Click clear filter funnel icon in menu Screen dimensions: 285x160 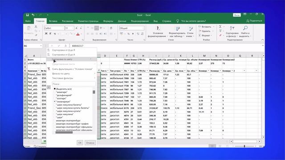(x=49, y=69)
